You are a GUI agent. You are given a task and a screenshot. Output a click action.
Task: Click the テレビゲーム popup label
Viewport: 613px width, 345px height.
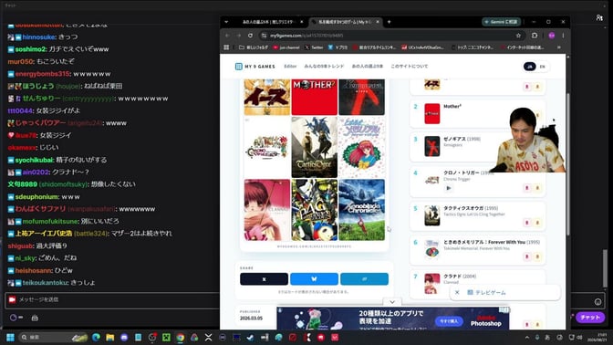click(487, 292)
